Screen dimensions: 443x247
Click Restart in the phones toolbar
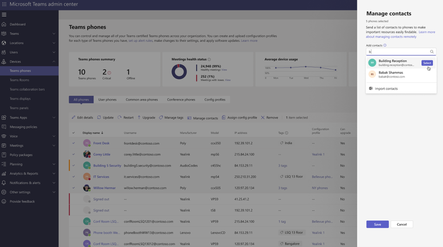point(126,117)
